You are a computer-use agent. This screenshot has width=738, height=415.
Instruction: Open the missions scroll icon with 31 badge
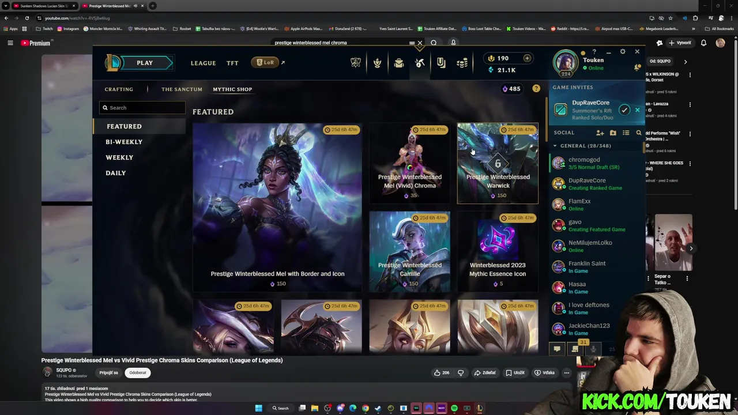(x=575, y=349)
